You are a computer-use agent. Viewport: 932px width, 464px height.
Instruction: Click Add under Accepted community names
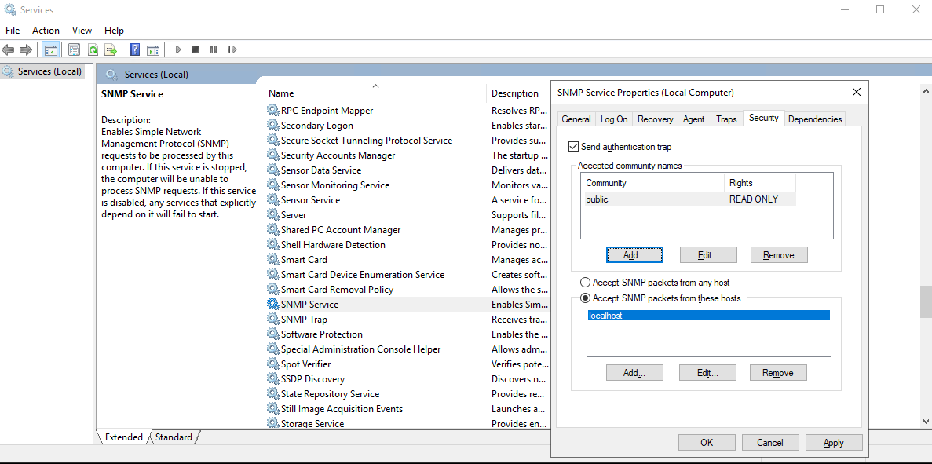[634, 255]
